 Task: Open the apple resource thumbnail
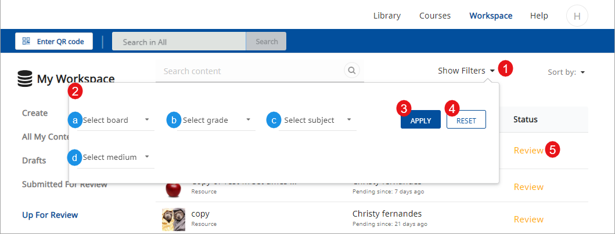point(173,189)
